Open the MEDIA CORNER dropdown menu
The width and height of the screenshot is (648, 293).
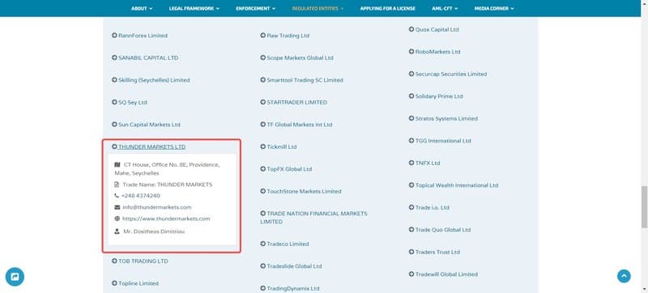[494, 8]
